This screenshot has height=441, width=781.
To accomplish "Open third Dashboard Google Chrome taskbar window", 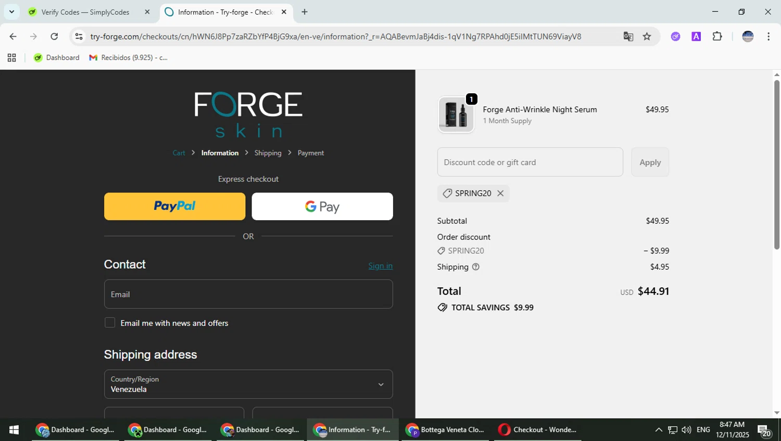I will 260,430.
